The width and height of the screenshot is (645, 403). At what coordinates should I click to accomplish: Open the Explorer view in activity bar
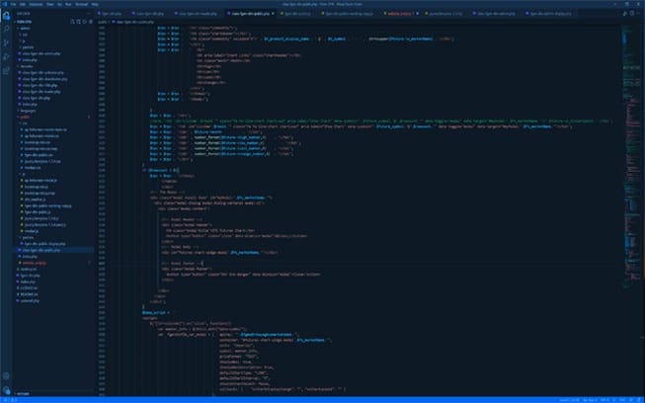click(x=7, y=18)
